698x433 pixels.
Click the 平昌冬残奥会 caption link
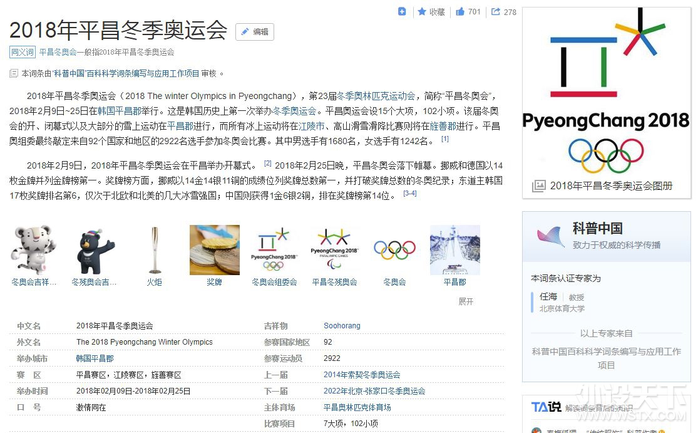click(334, 282)
